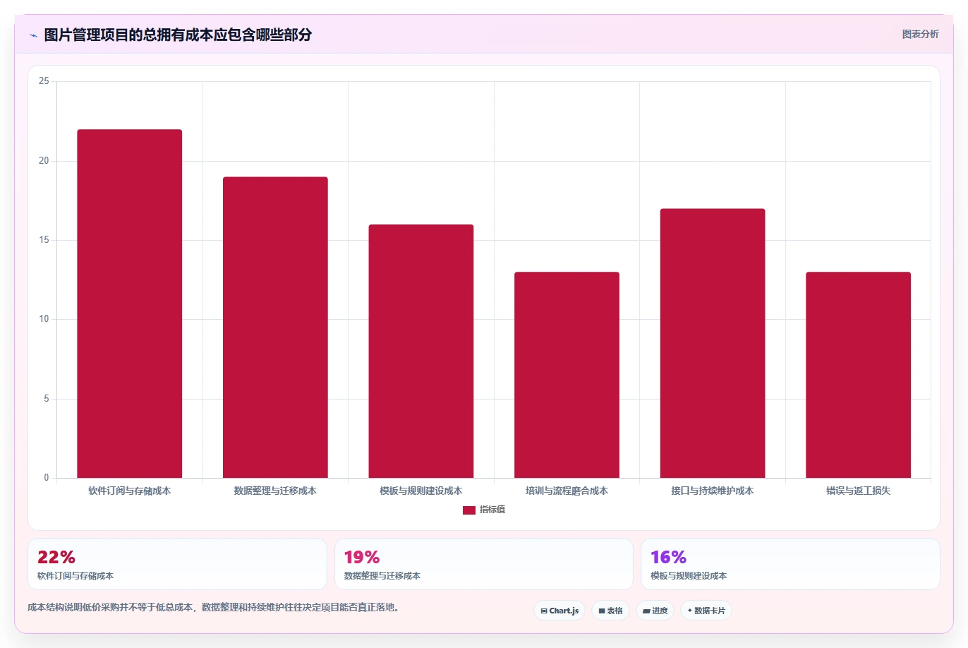Click the 数据整理与迁移成本 bar in the chart
Viewport: 968px width, 648px height.
click(x=275, y=328)
